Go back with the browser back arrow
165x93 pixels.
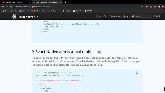coord(3,7)
